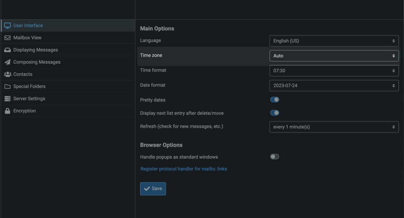
Task: Disable the Pretty dates toggle
Action: [275, 100]
